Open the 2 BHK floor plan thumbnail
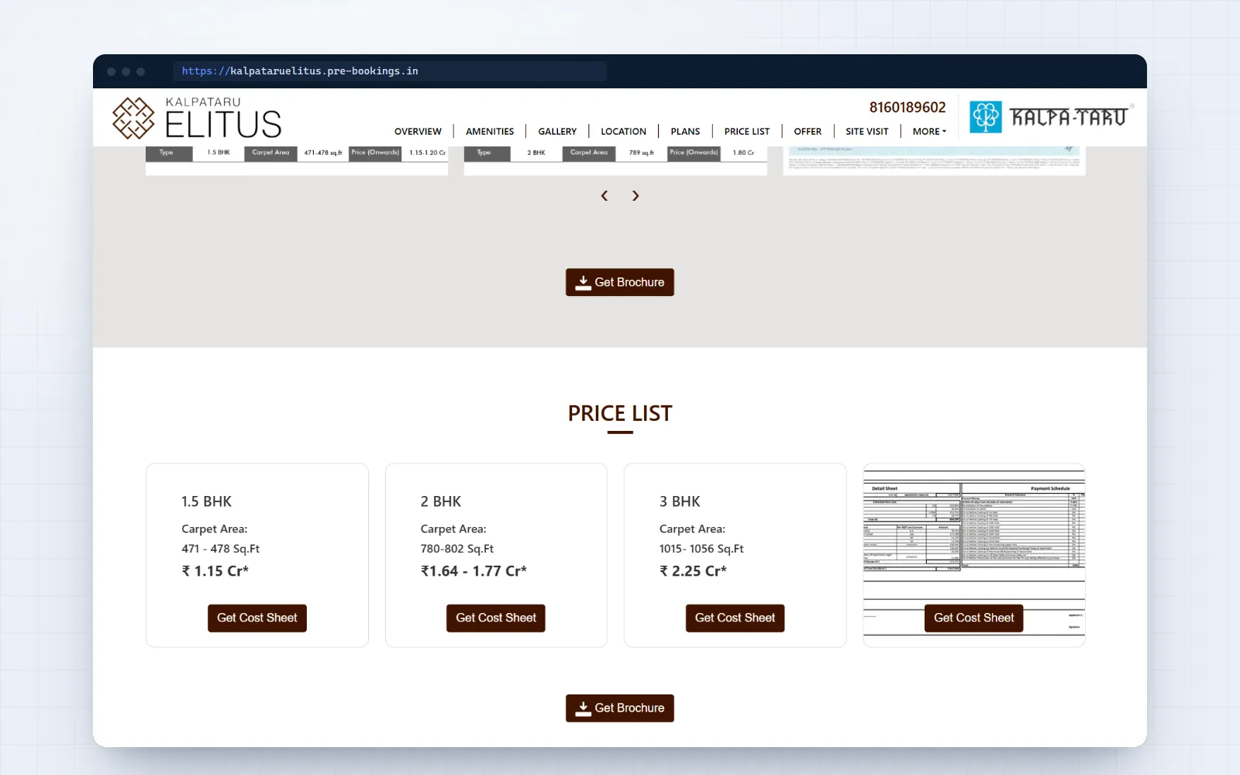This screenshot has width=1240, height=775. click(x=615, y=160)
